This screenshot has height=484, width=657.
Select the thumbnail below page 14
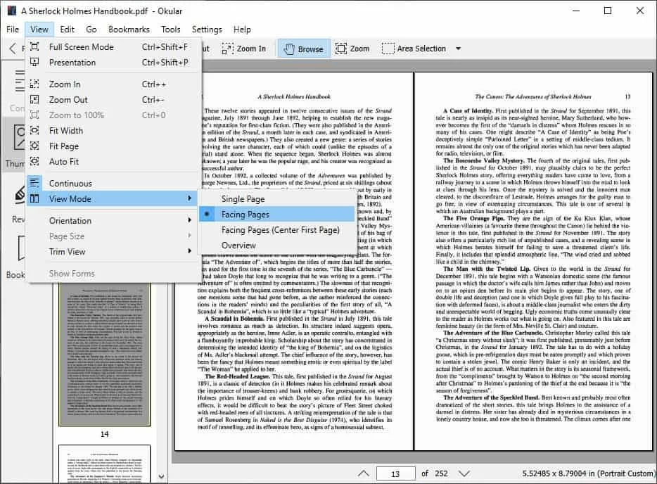point(104,464)
